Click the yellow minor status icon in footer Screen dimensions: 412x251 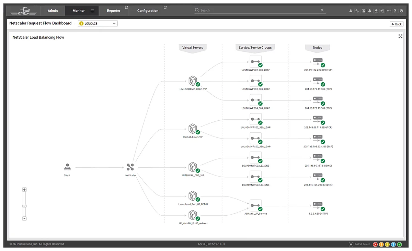point(387,244)
